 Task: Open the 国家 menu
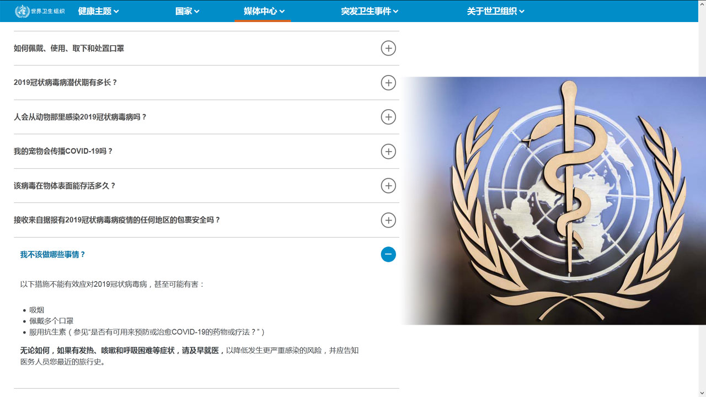187,11
